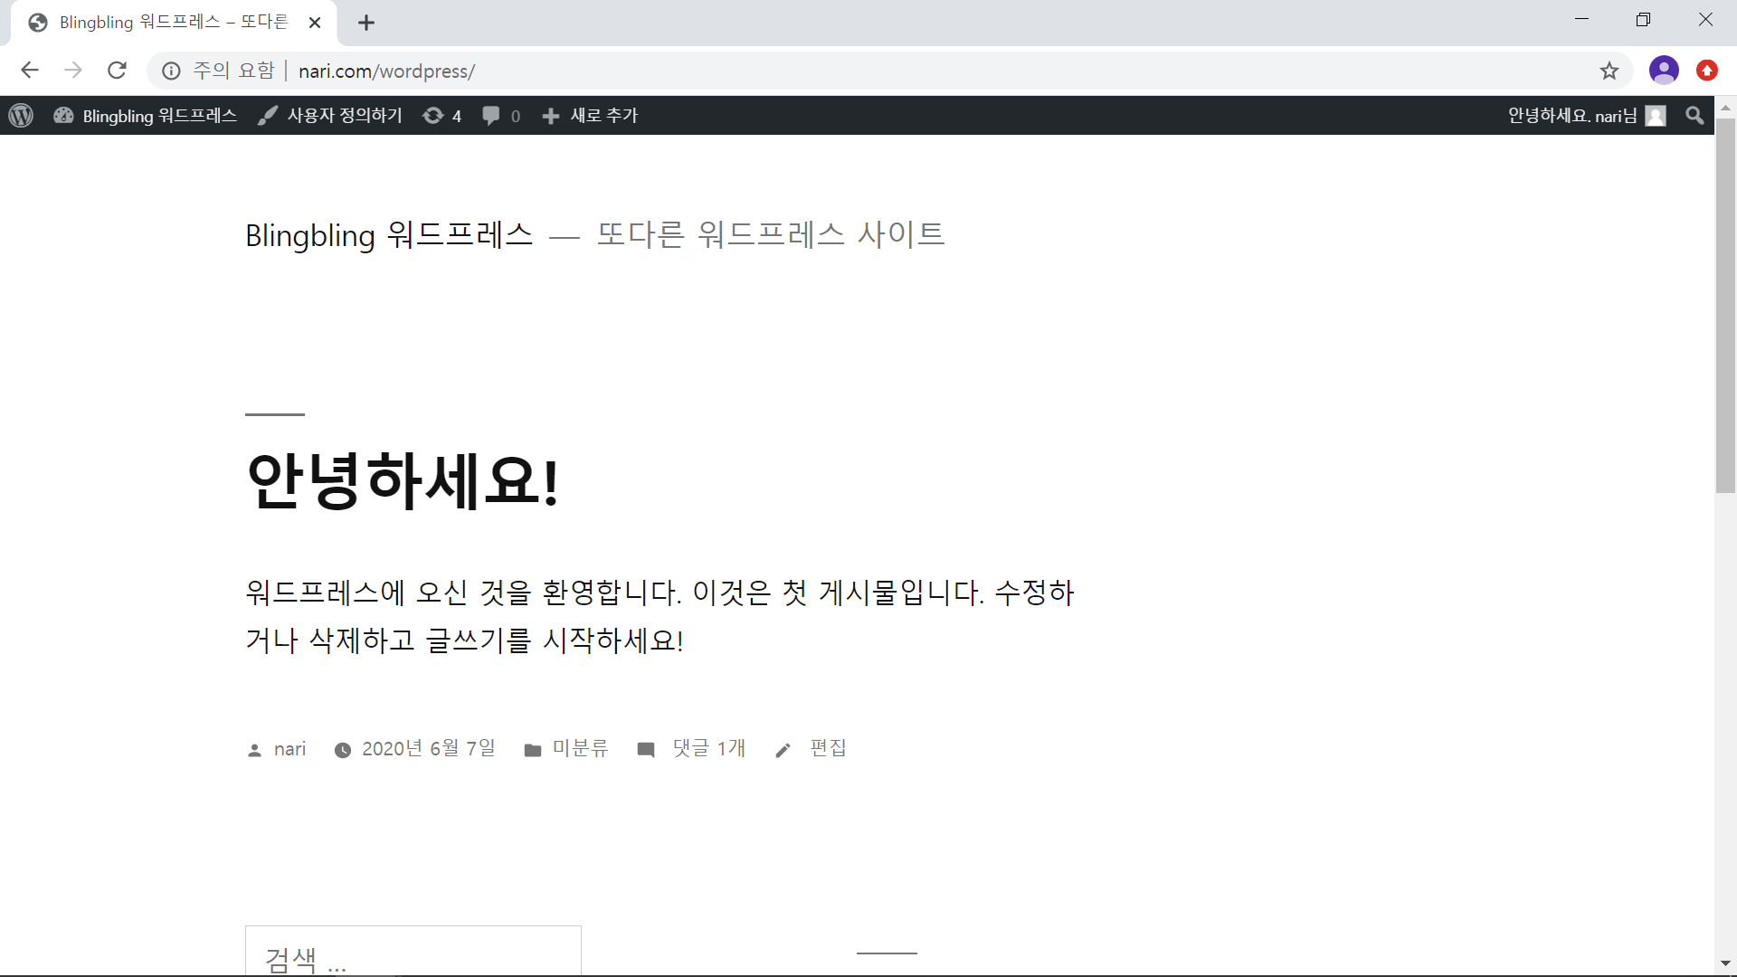Open the updates icon showing 4
The height and width of the screenshot is (977, 1737).
[442, 116]
